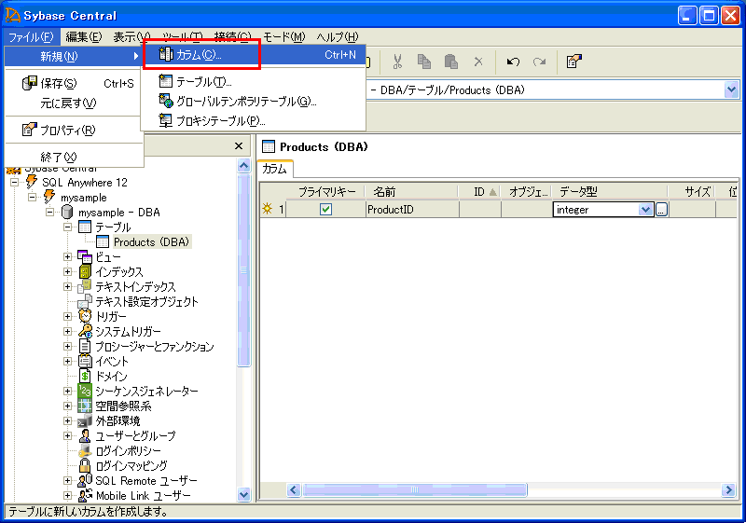This screenshot has height=523, width=746.
Task: Switch to the カラム tab
Action: point(275,169)
